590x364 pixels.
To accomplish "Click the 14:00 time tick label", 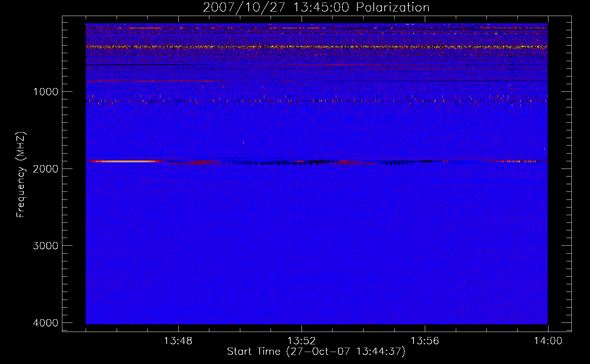I will [x=548, y=341].
